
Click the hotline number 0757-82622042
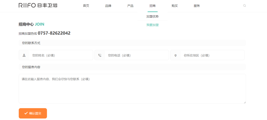coord(54,33)
